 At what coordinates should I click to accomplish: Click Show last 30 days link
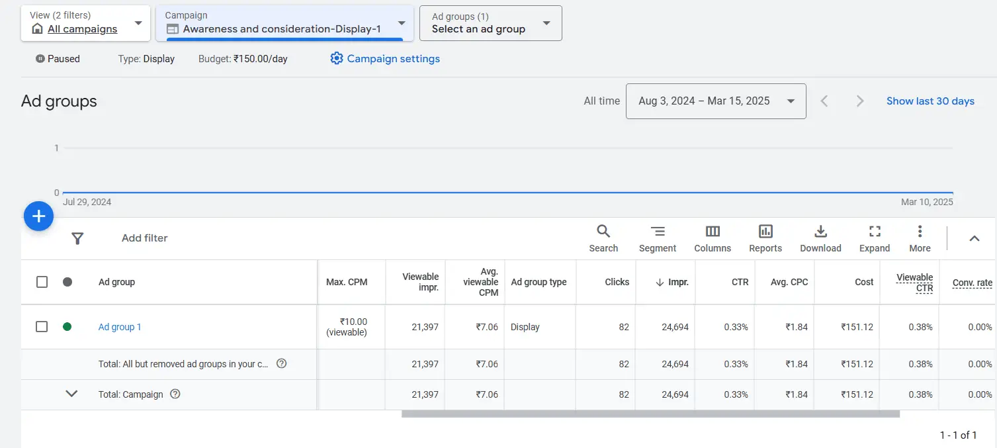(930, 101)
